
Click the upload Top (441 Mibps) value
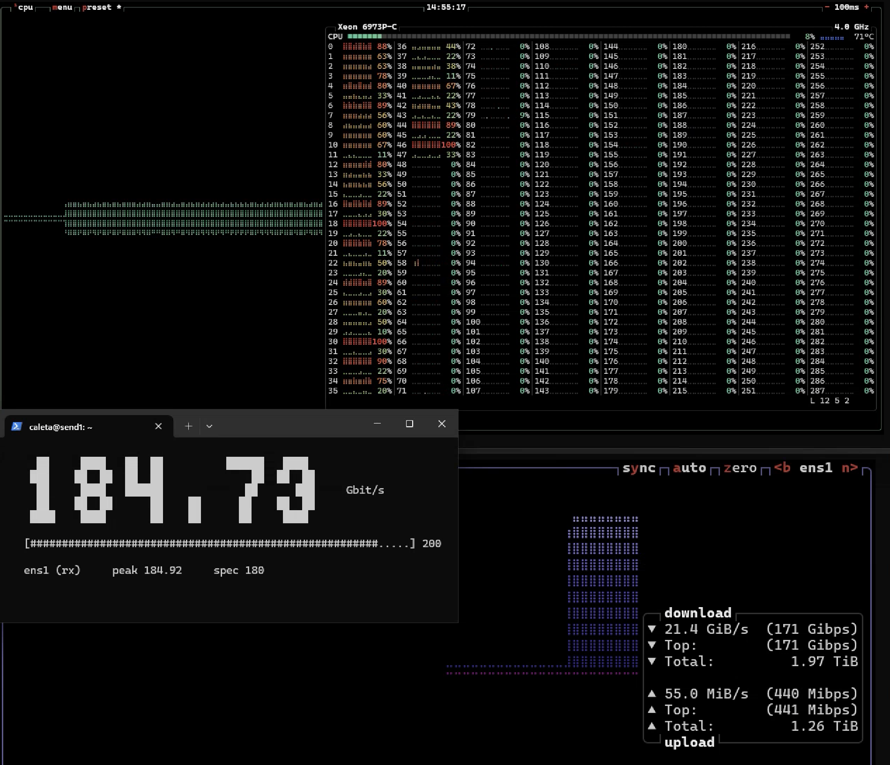tap(812, 710)
